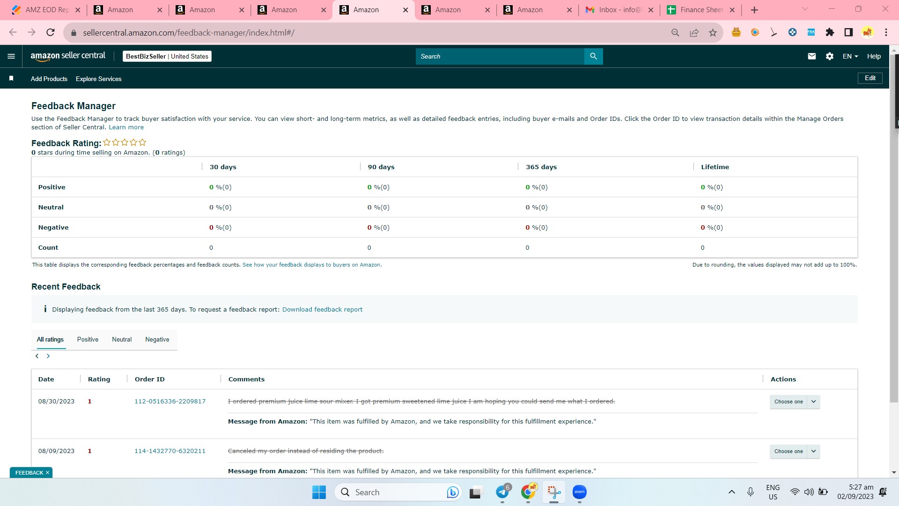This screenshot has width=899, height=506.
Task: Click the FBA extension icon
Action: click(x=811, y=32)
